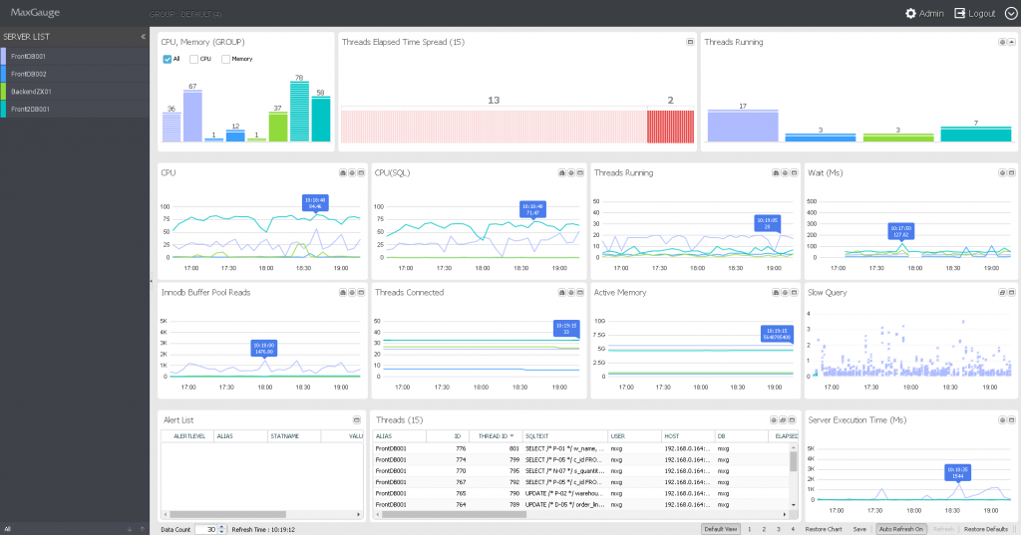
Task: Toggle the Auto Refresh On button
Action: click(901, 529)
